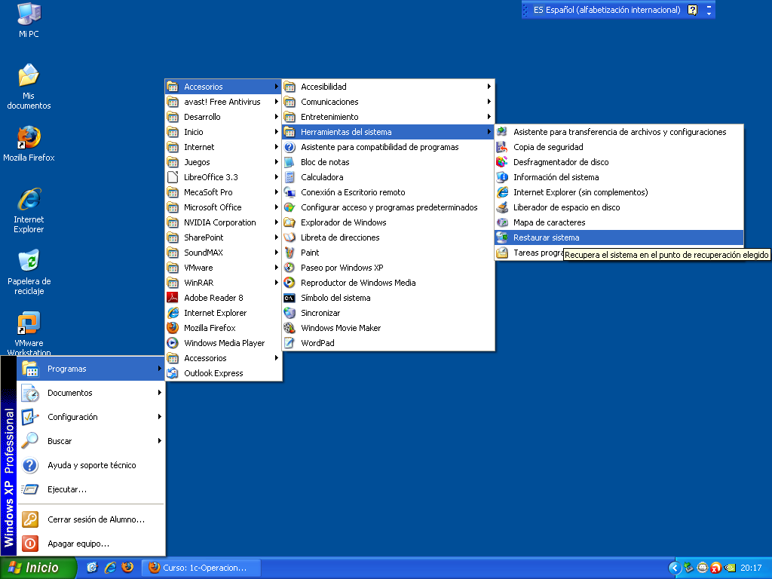Click the Windows Movie Maker icon
Viewport: 772px width, 579px height.
point(289,328)
